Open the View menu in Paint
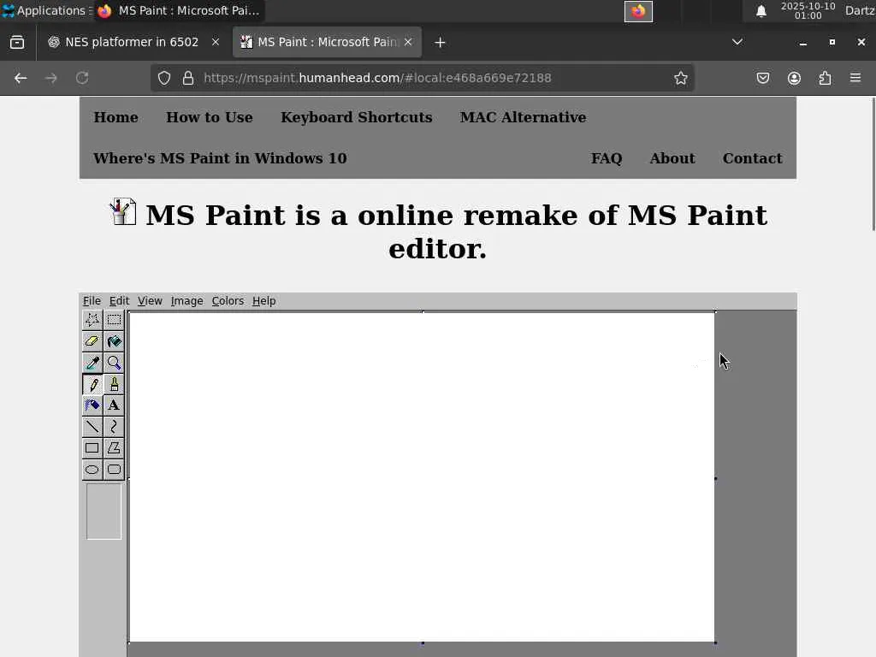 150,301
